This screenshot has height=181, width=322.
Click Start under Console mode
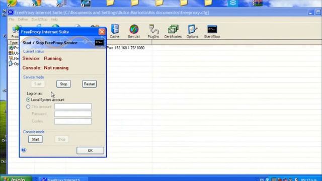pyautogui.click(x=35, y=139)
